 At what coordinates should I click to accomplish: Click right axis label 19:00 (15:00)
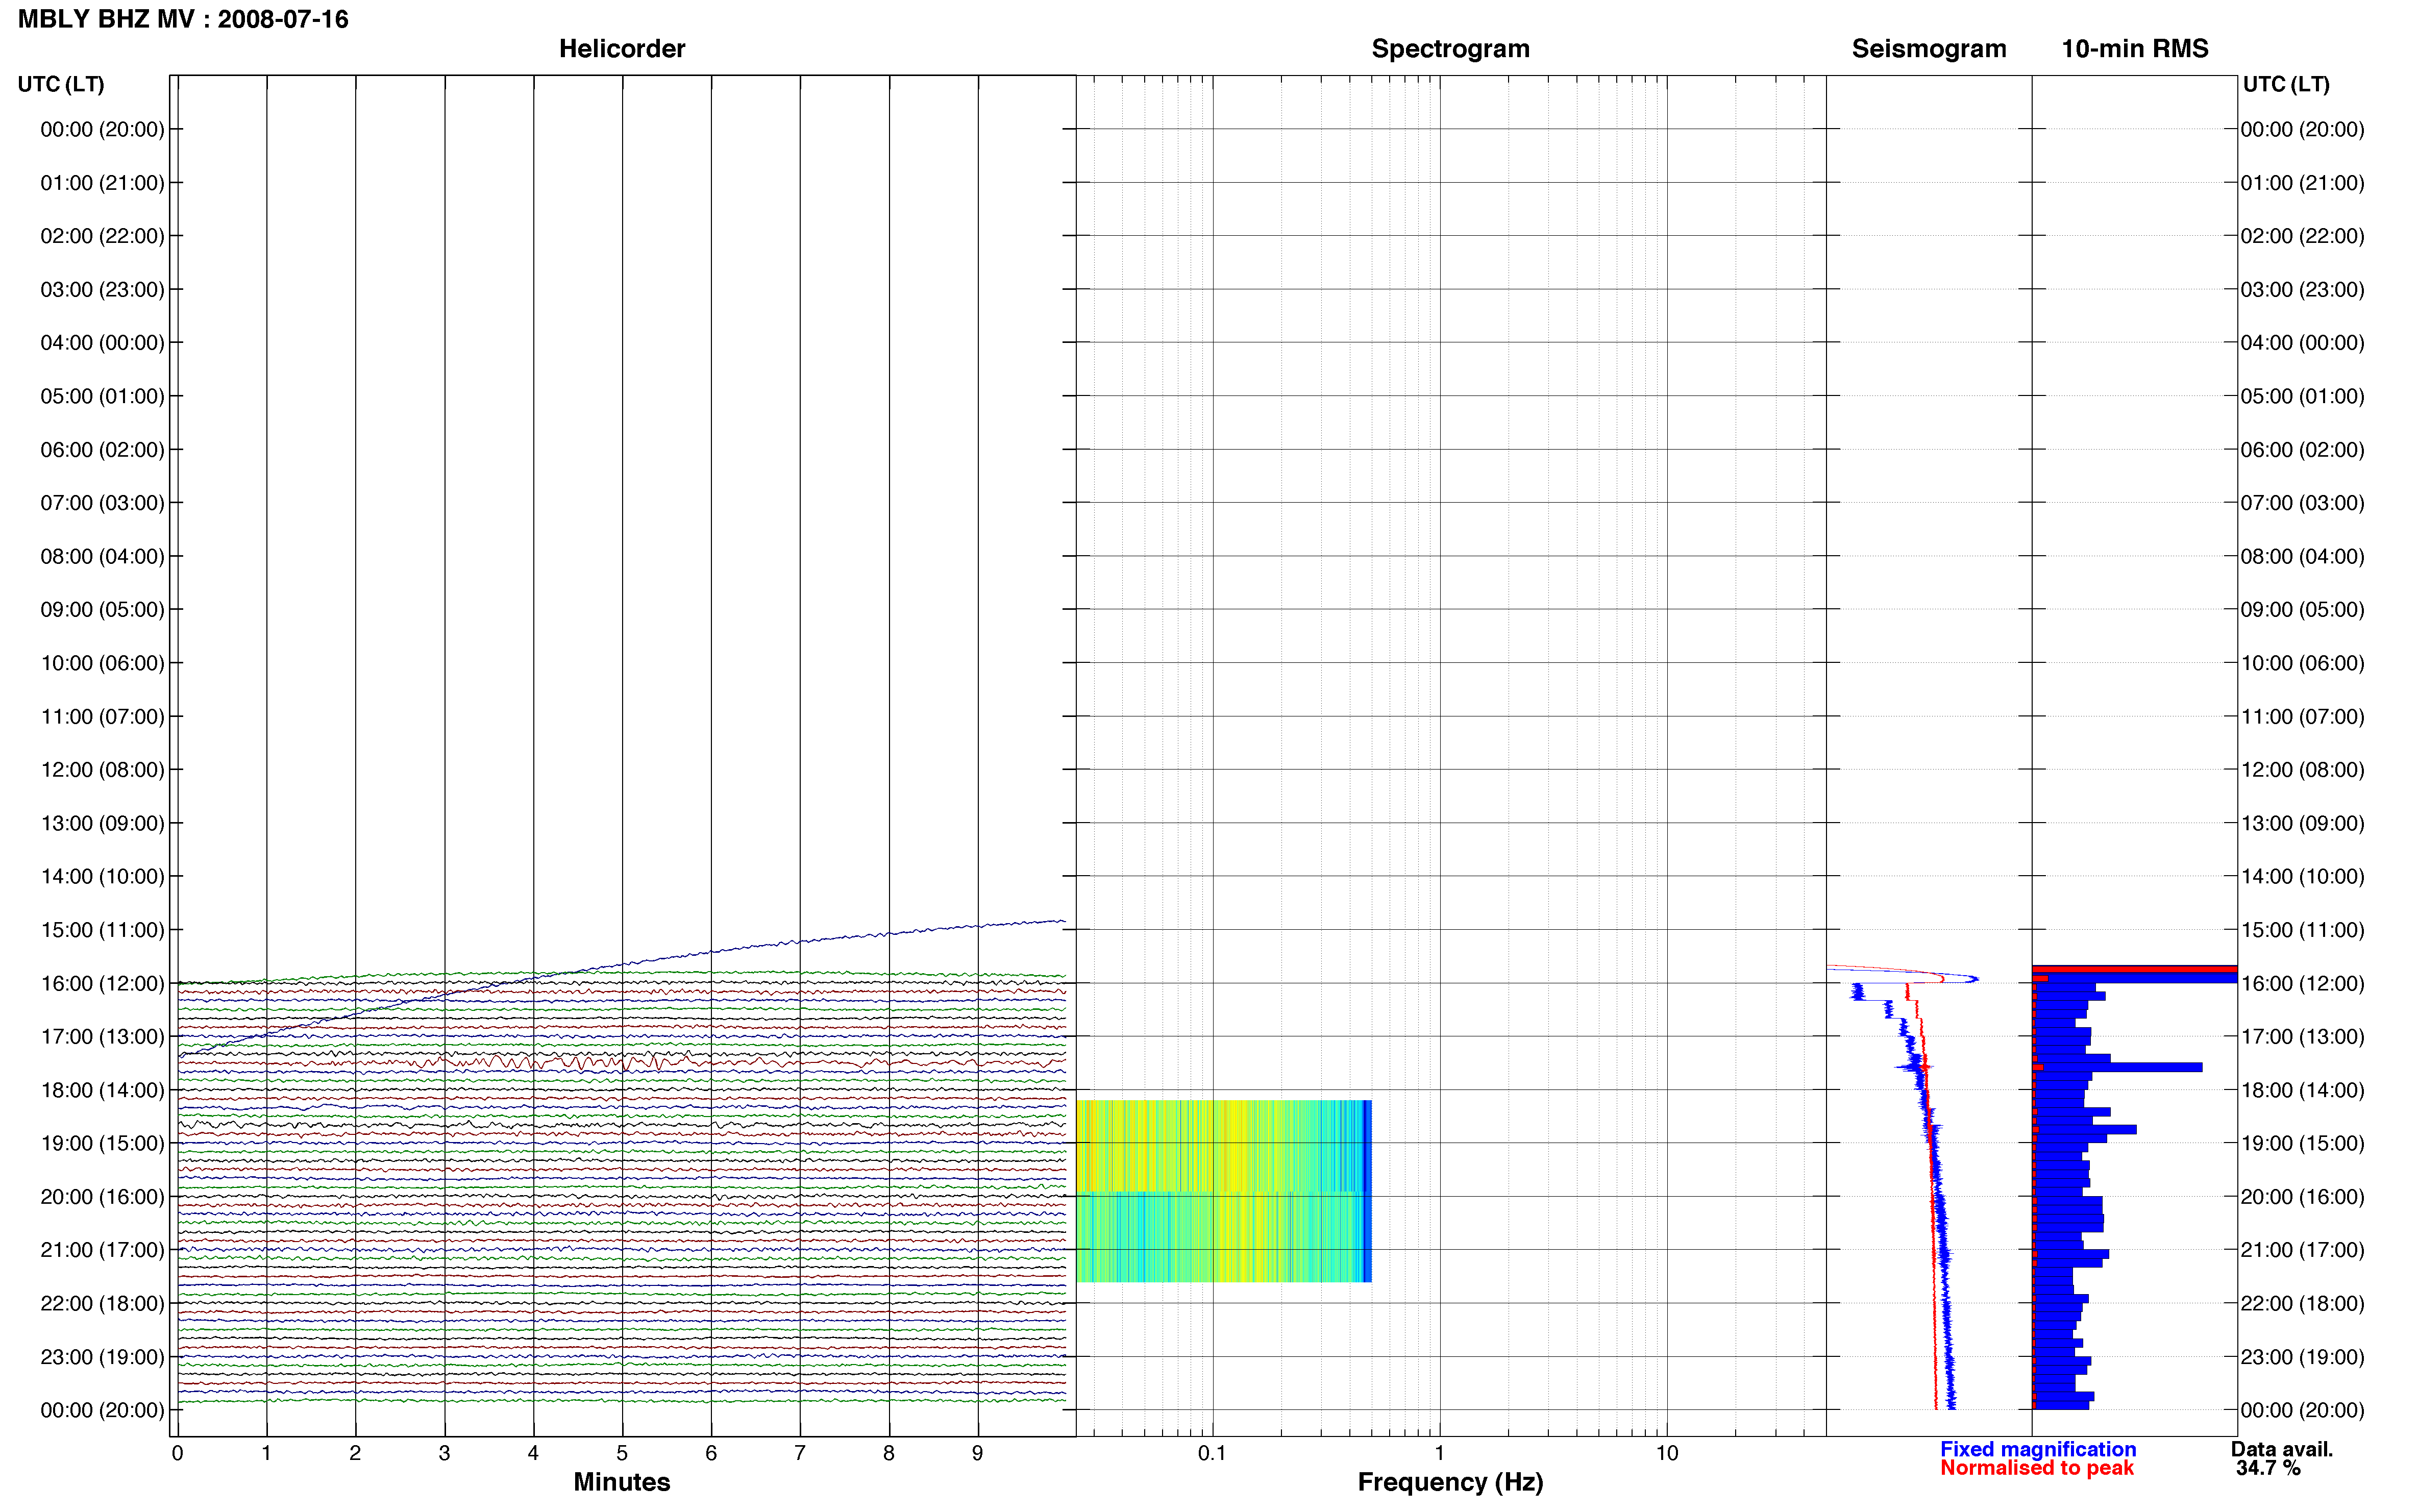(x=2302, y=1143)
